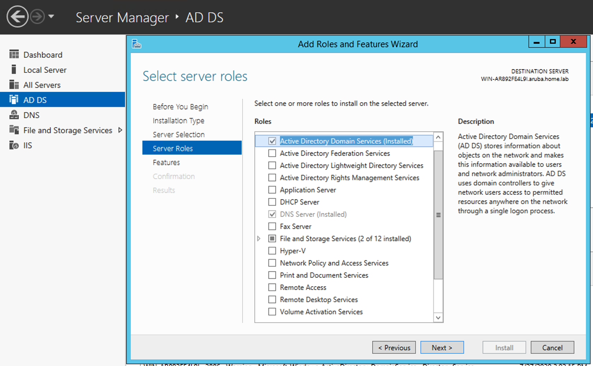Click File and Storage Services icon
This screenshot has width=593, height=366.
click(x=14, y=130)
